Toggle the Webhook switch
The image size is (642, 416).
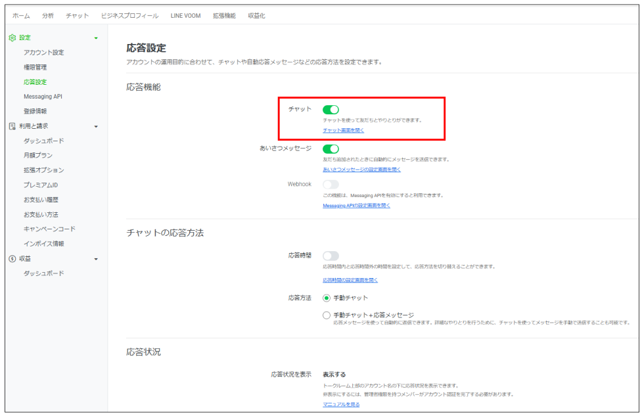pyautogui.click(x=331, y=185)
